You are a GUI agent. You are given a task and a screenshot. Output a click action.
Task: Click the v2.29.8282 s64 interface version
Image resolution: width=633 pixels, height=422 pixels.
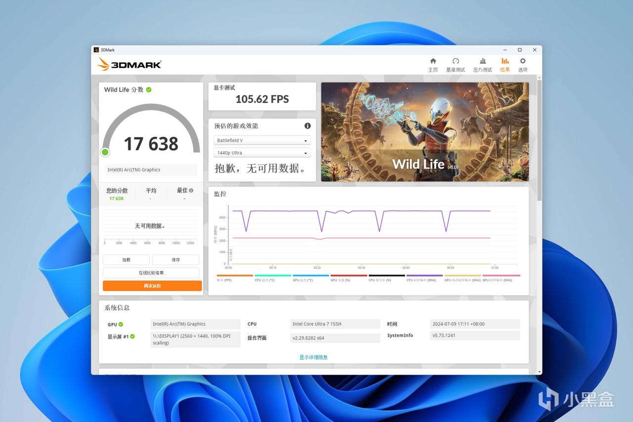[335, 338]
